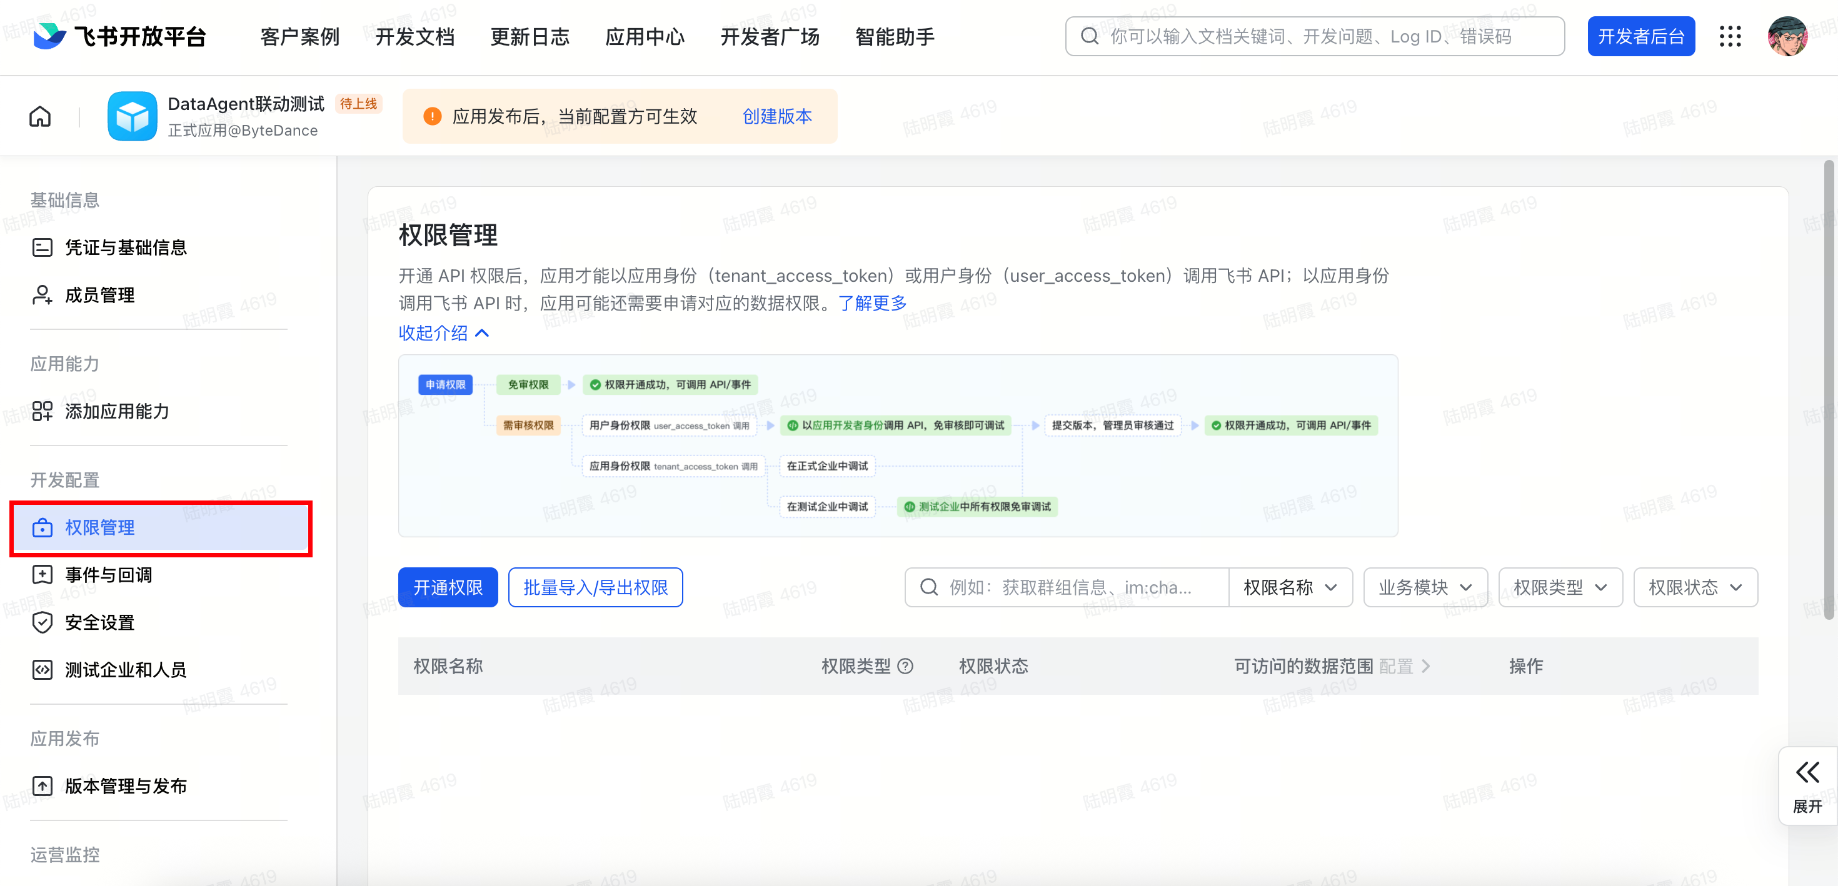The image size is (1838, 886).
Task: Open 开发文档 in top navigation
Action: pos(414,36)
